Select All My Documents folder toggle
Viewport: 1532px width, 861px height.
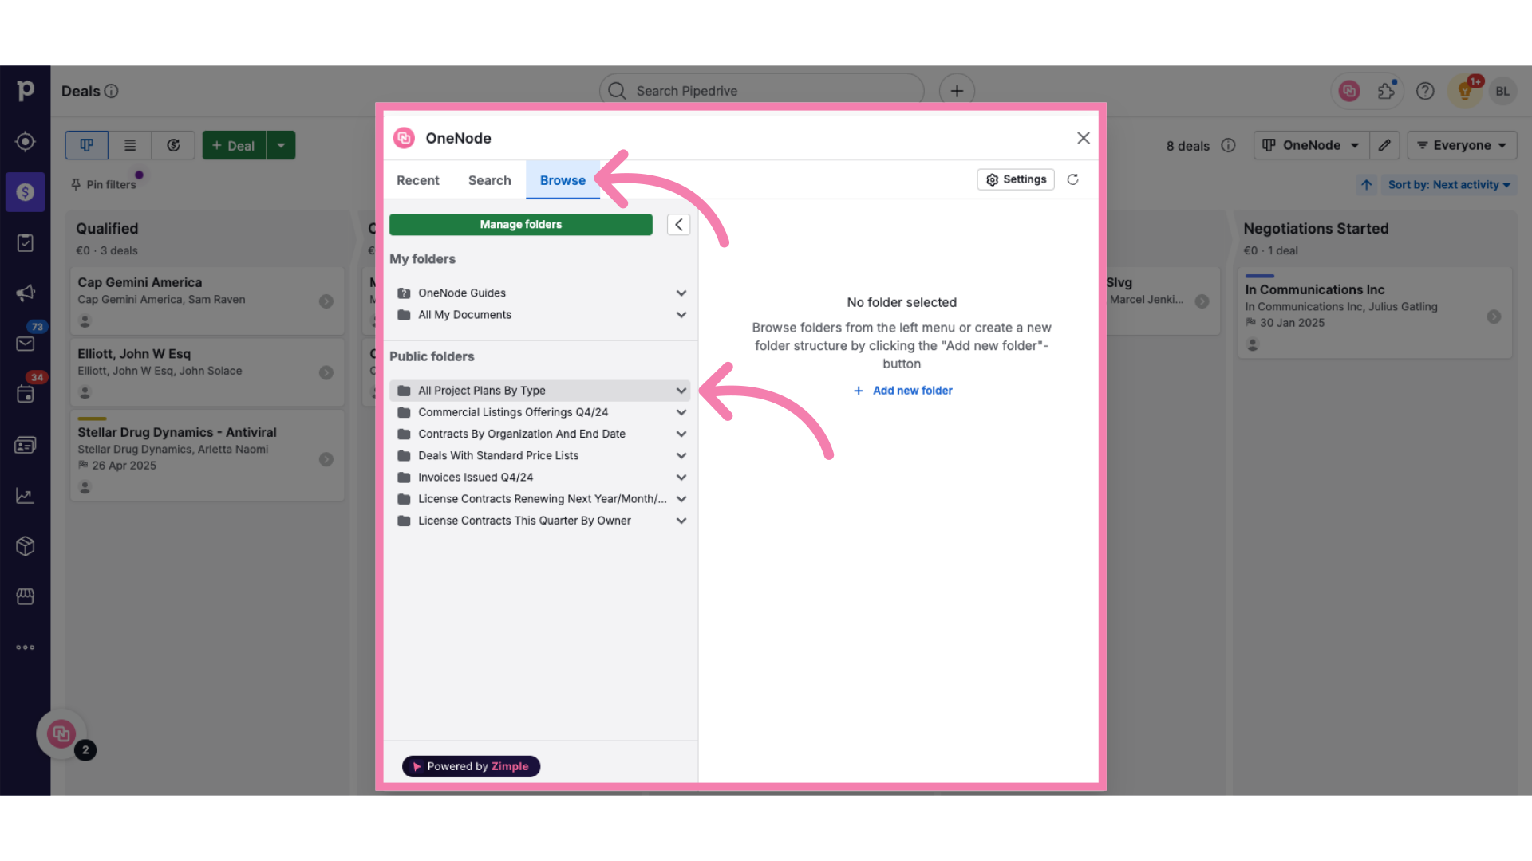tap(682, 314)
